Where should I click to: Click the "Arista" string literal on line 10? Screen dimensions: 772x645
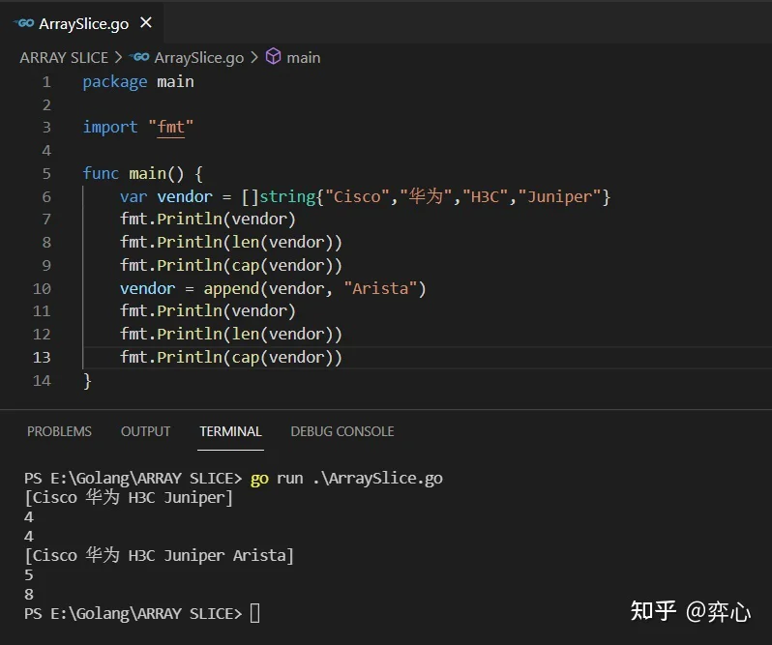(380, 288)
